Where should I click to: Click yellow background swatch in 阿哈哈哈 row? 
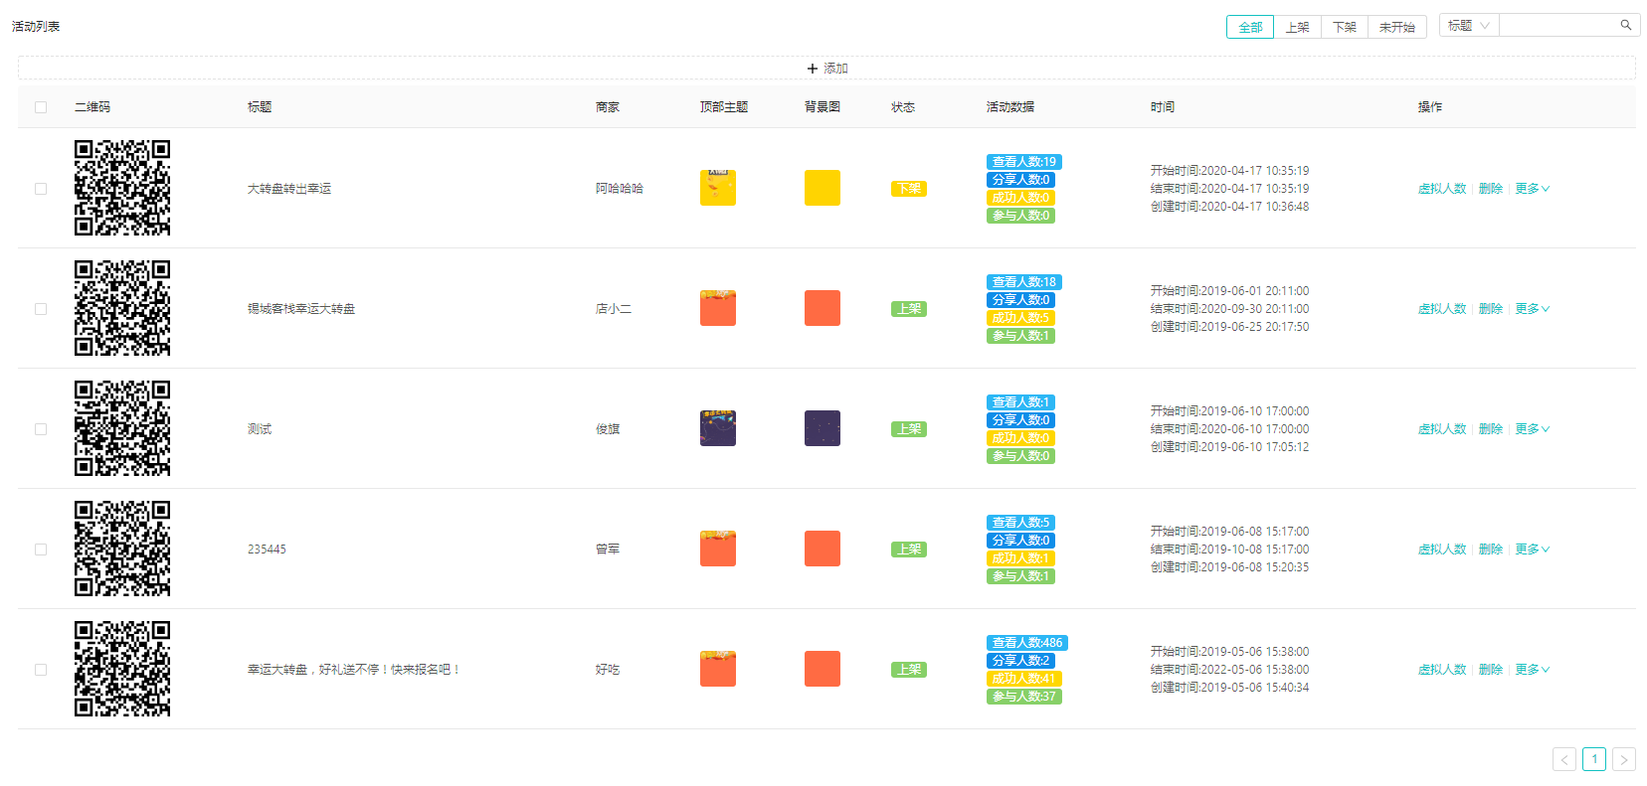pyautogui.click(x=823, y=188)
